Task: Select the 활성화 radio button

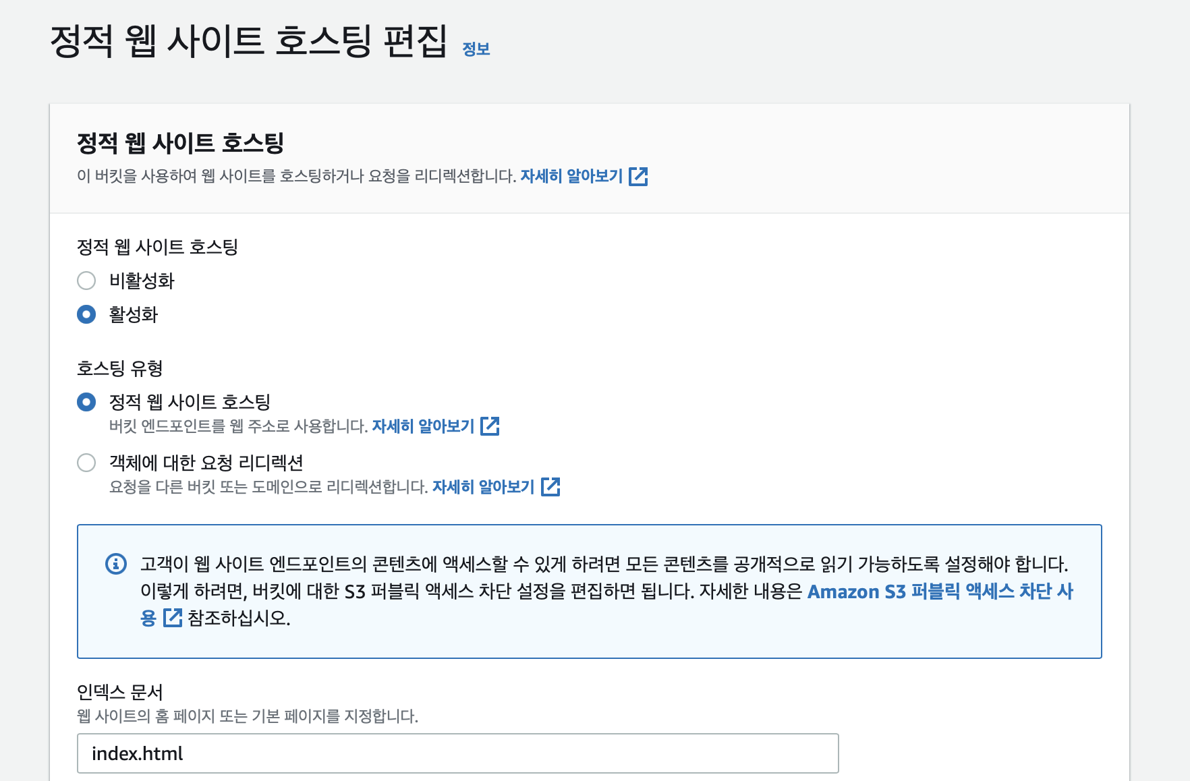Action: (x=86, y=314)
